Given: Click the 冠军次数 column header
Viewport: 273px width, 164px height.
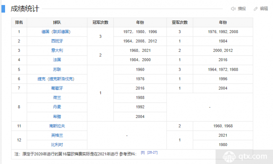Looking at the screenshot, I should (x=100, y=22).
